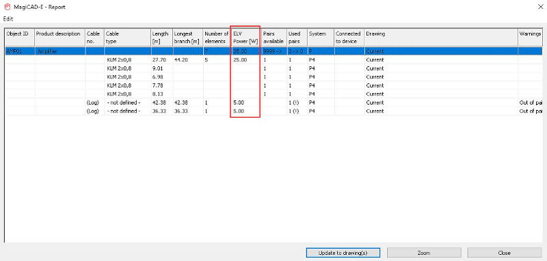
Task: Click the Cable type column header
Action: click(127, 38)
